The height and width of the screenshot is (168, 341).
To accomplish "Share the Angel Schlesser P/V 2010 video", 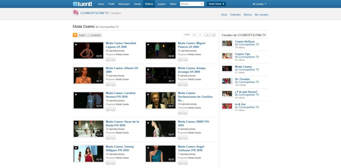I will (180, 163).
